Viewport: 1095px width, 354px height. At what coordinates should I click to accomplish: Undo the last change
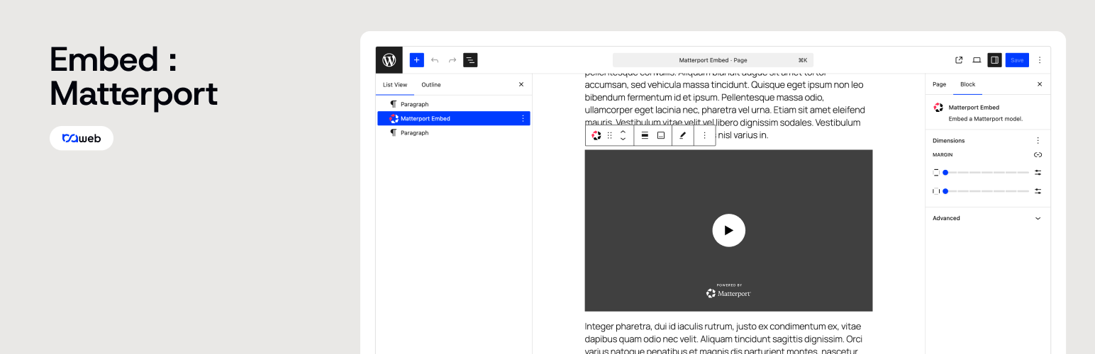point(435,60)
